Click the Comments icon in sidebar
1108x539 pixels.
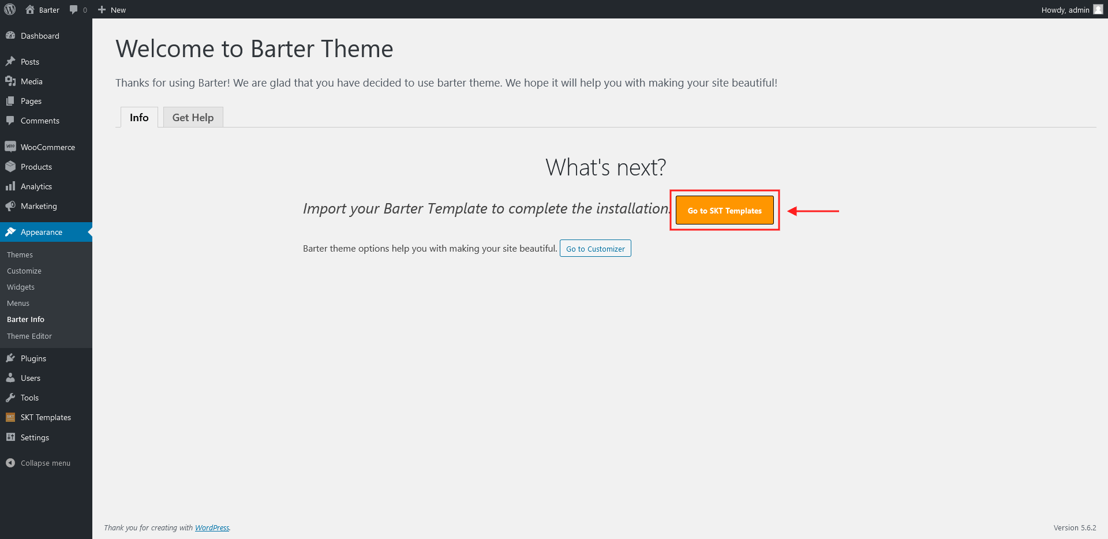[10, 120]
